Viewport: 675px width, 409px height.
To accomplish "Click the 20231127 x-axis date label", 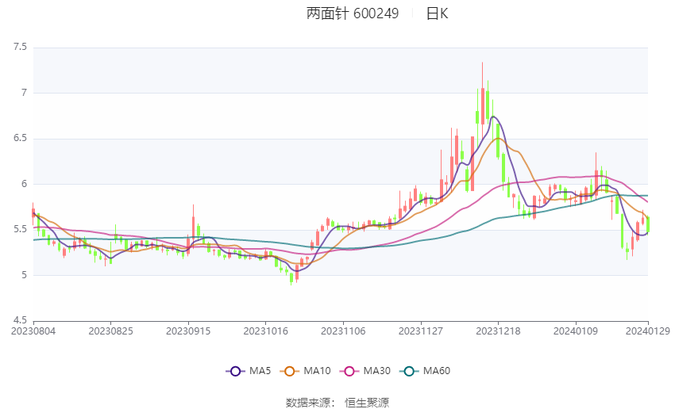I will [x=421, y=331].
